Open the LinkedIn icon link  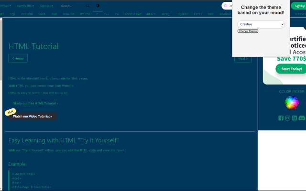(x=295, y=118)
